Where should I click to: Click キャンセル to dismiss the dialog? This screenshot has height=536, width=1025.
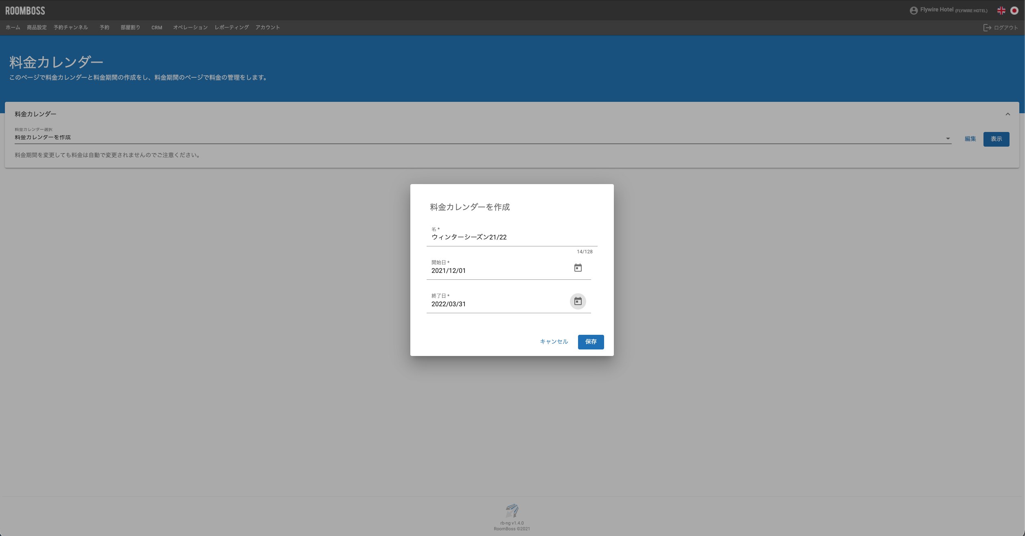(x=554, y=342)
